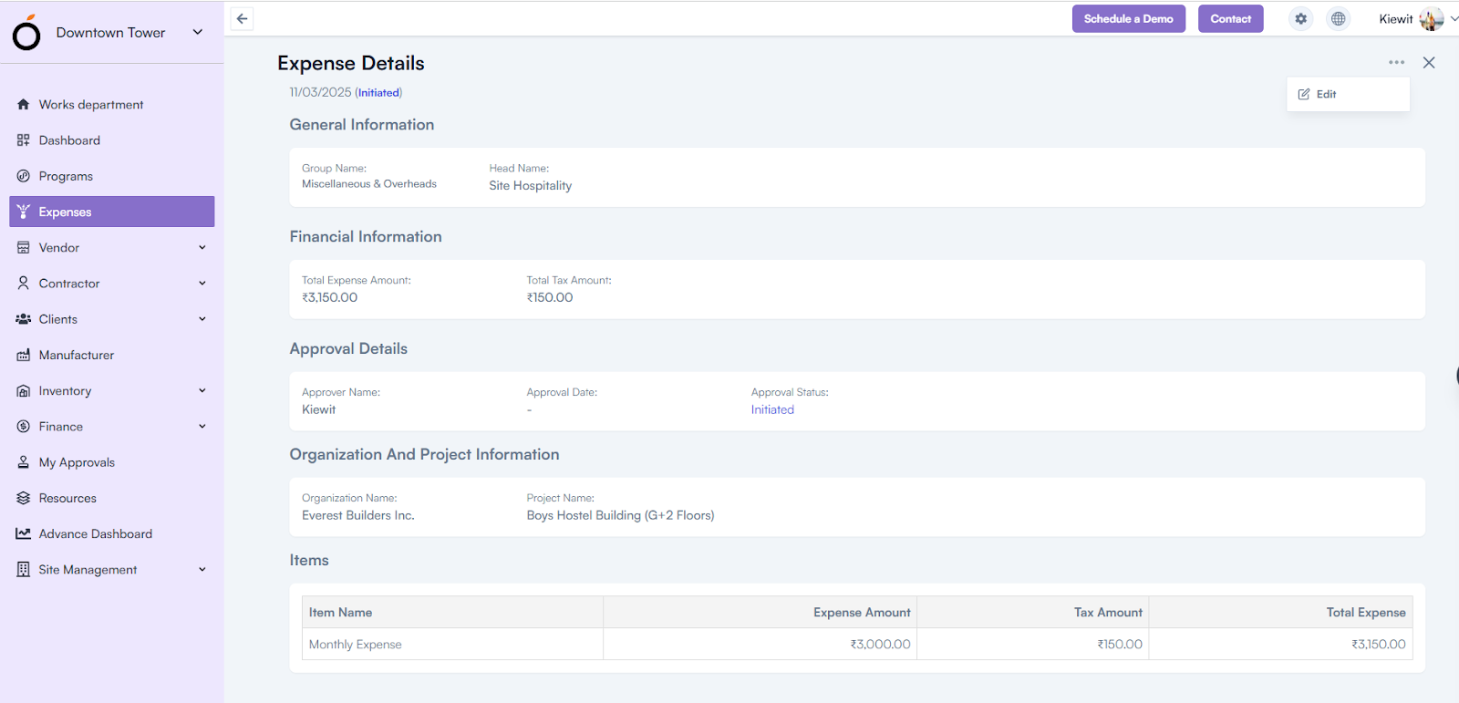
Task: Open Advance Dashboard menu item
Action: [x=112, y=533]
